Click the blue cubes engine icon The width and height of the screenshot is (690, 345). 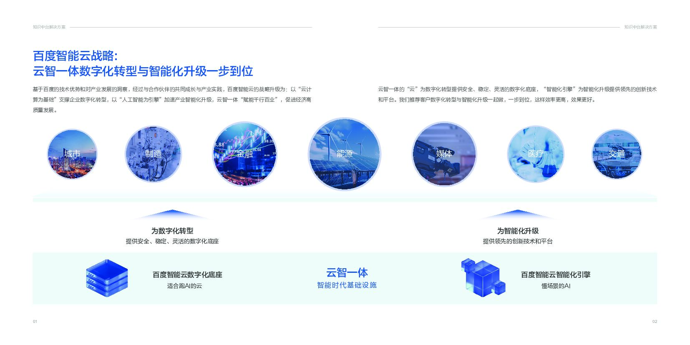tap(483, 278)
